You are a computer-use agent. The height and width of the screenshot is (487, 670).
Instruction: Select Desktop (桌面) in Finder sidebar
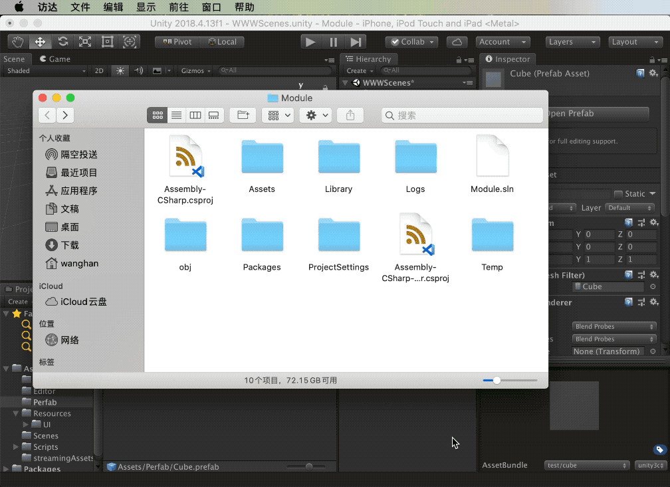click(x=62, y=227)
